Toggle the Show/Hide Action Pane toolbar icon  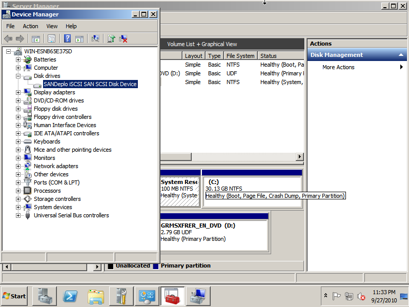pyautogui.click(x=79, y=39)
